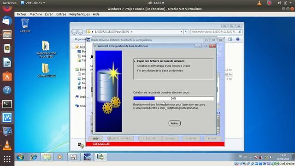Open the Entrée menu
This screenshot has height=166, width=295.
pyautogui.click(x=61, y=14)
